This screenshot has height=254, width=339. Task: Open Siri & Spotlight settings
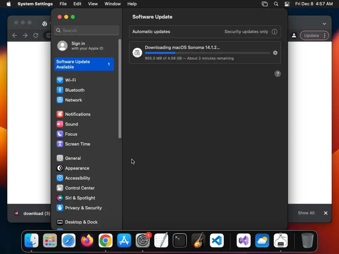click(x=84, y=198)
